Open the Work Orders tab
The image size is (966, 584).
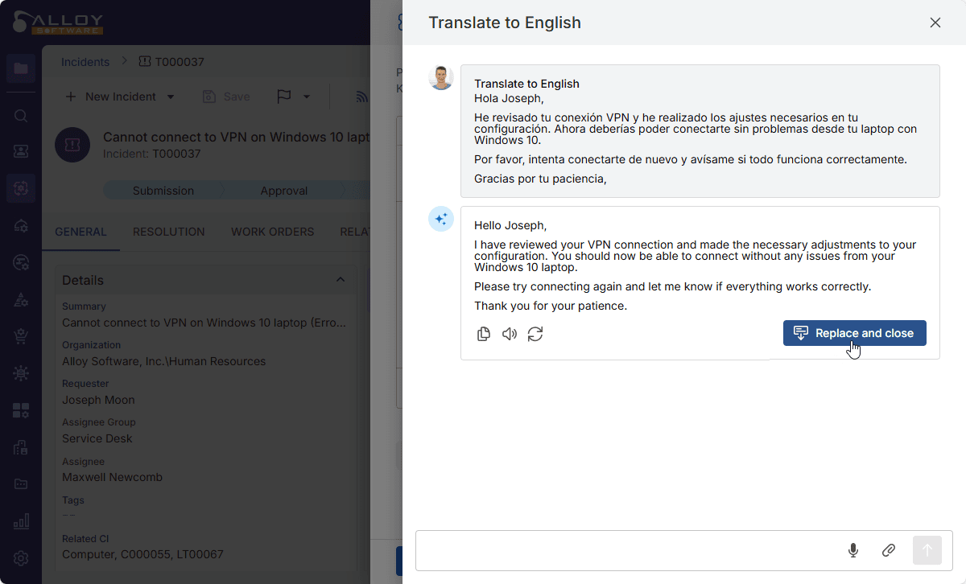point(272,232)
